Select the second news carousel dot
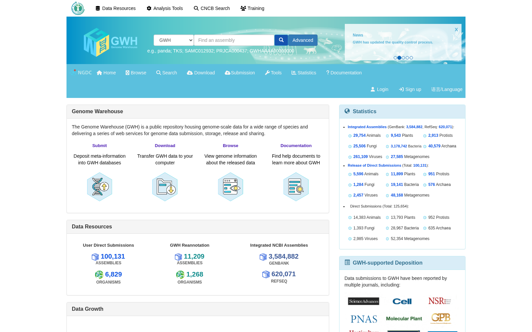This screenshot has height=332, width=532. [x=399, y=58]
